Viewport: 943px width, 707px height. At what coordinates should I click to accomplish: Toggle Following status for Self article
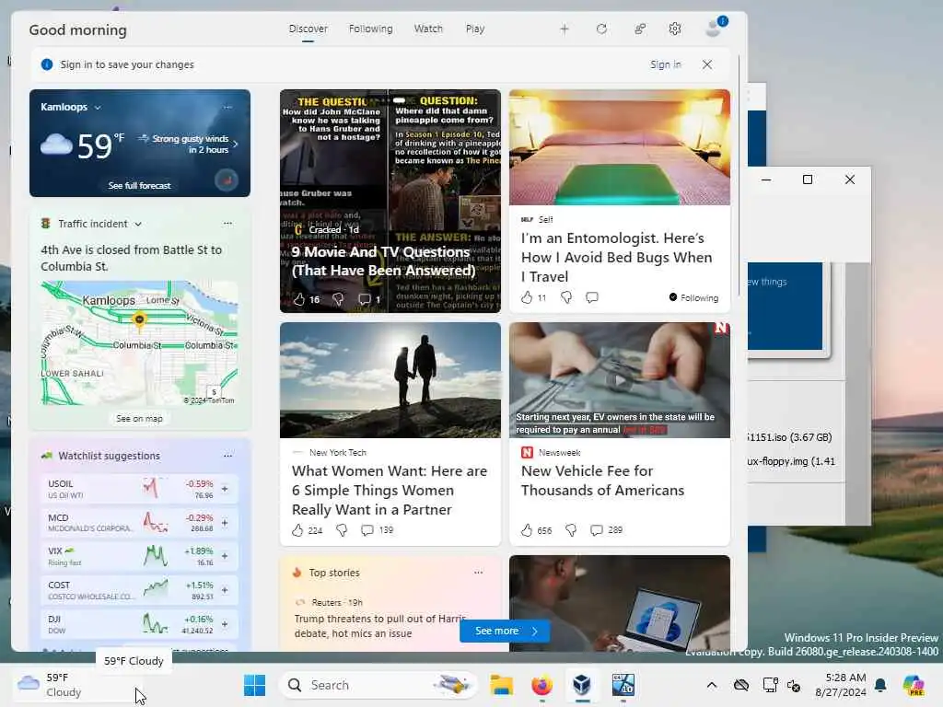[693, 297]
